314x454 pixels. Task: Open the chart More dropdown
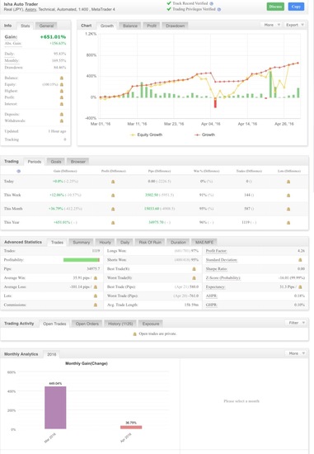pos(271,25)
